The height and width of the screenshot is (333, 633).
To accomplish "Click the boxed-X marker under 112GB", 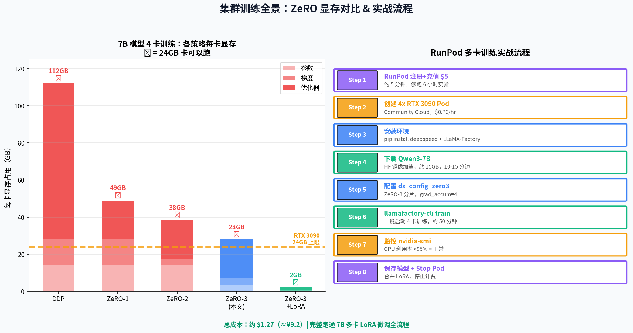I will coord(59,78).
